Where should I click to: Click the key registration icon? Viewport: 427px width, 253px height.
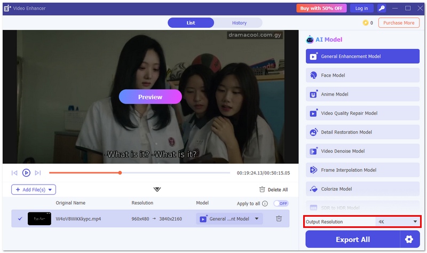381,8
